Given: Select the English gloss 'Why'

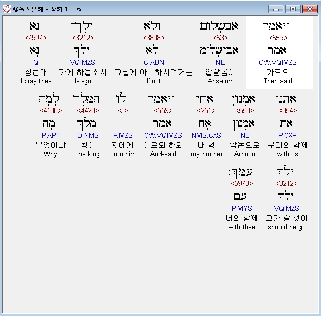Looking at the screenshot, I should (50, 154).
